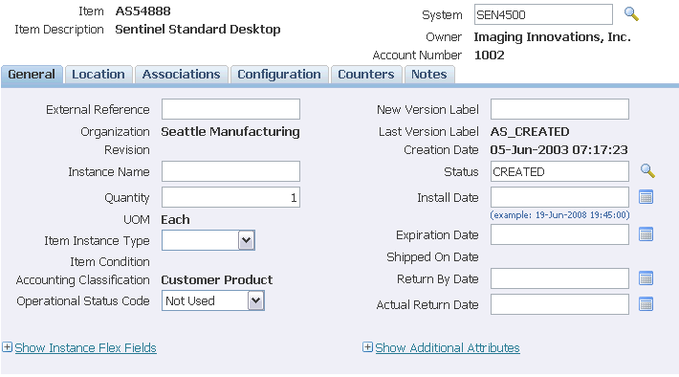The width and height of the screenshot is (679, 377).
Task: Open the Counters tab
Action: [x=366, y=74]
